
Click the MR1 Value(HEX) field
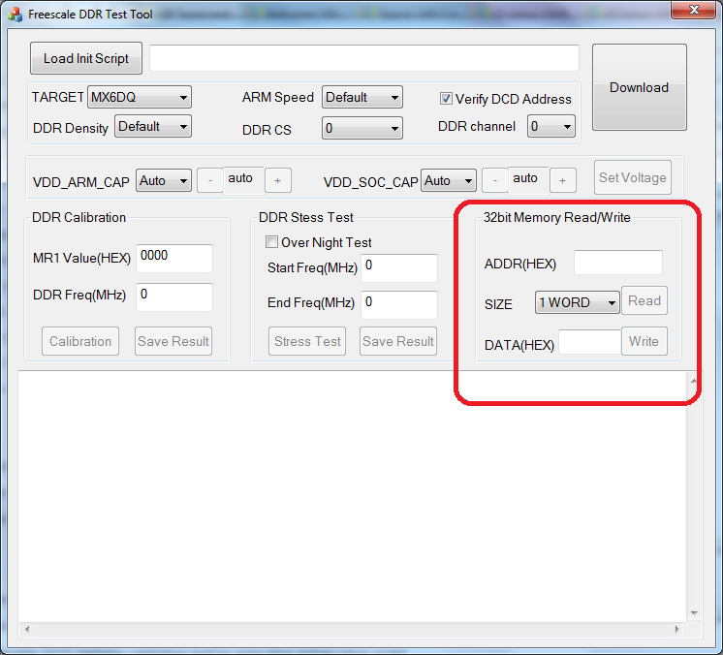pos(174,258)
